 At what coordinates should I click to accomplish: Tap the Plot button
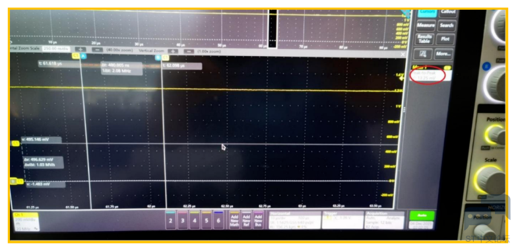445,39
